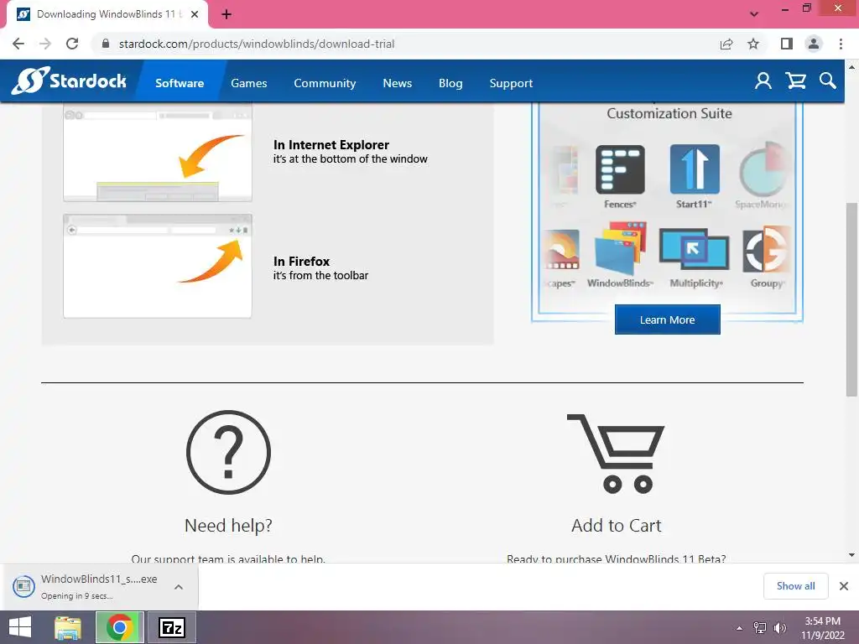Open the Windows Start menu

tap(20, 627)
